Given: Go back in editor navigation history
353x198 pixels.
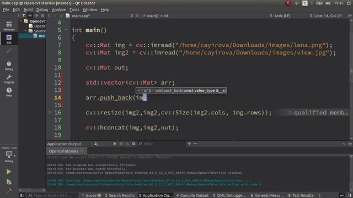Looking at the screenshot, I should pyautogui.click(x=49, y=15).
